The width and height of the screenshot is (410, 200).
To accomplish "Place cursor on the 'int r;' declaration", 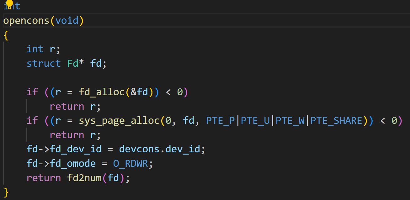I will click(x=43, y=49).
